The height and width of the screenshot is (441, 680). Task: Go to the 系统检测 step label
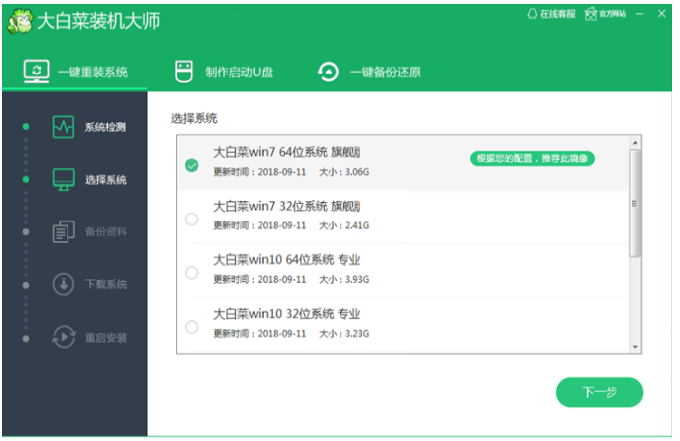(x=105, y=127)
